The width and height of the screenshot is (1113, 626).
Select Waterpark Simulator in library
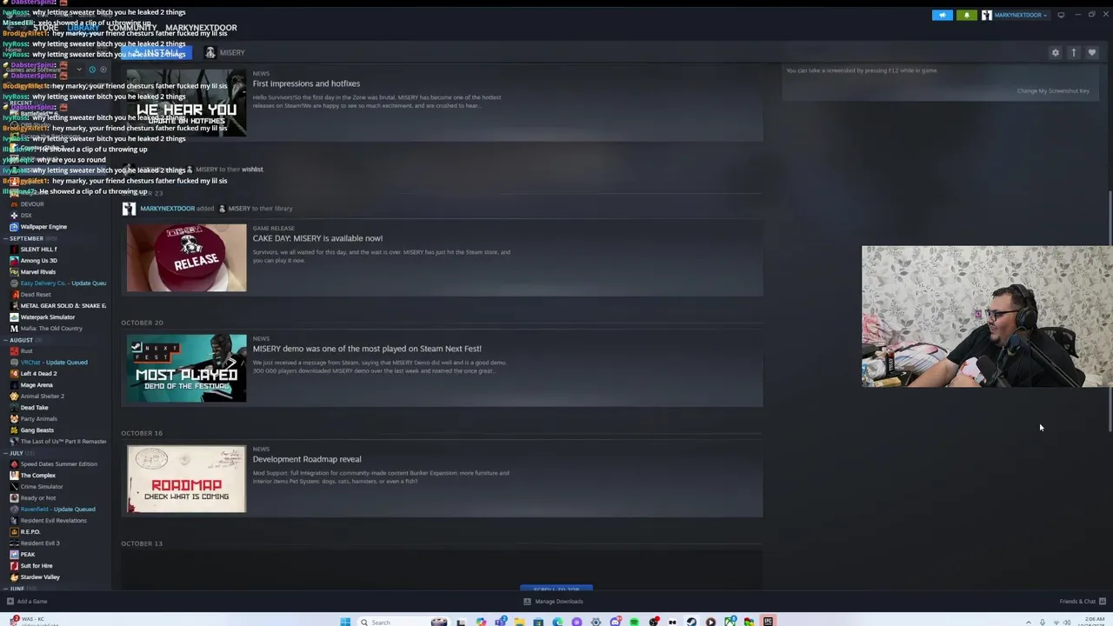coord(47,317)
